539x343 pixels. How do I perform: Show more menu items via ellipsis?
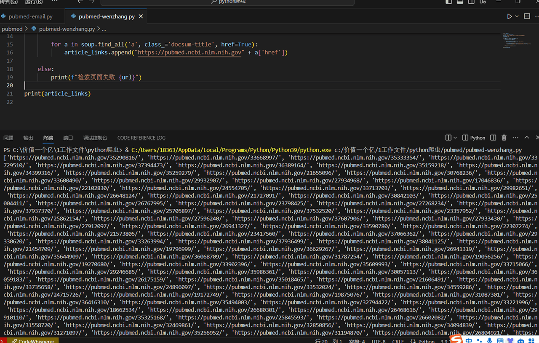click(54, 2)
